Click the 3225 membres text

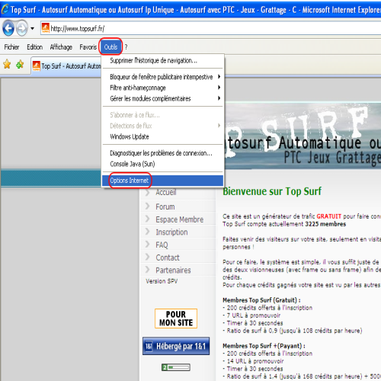pyautogui.click(x=325, y=224)
